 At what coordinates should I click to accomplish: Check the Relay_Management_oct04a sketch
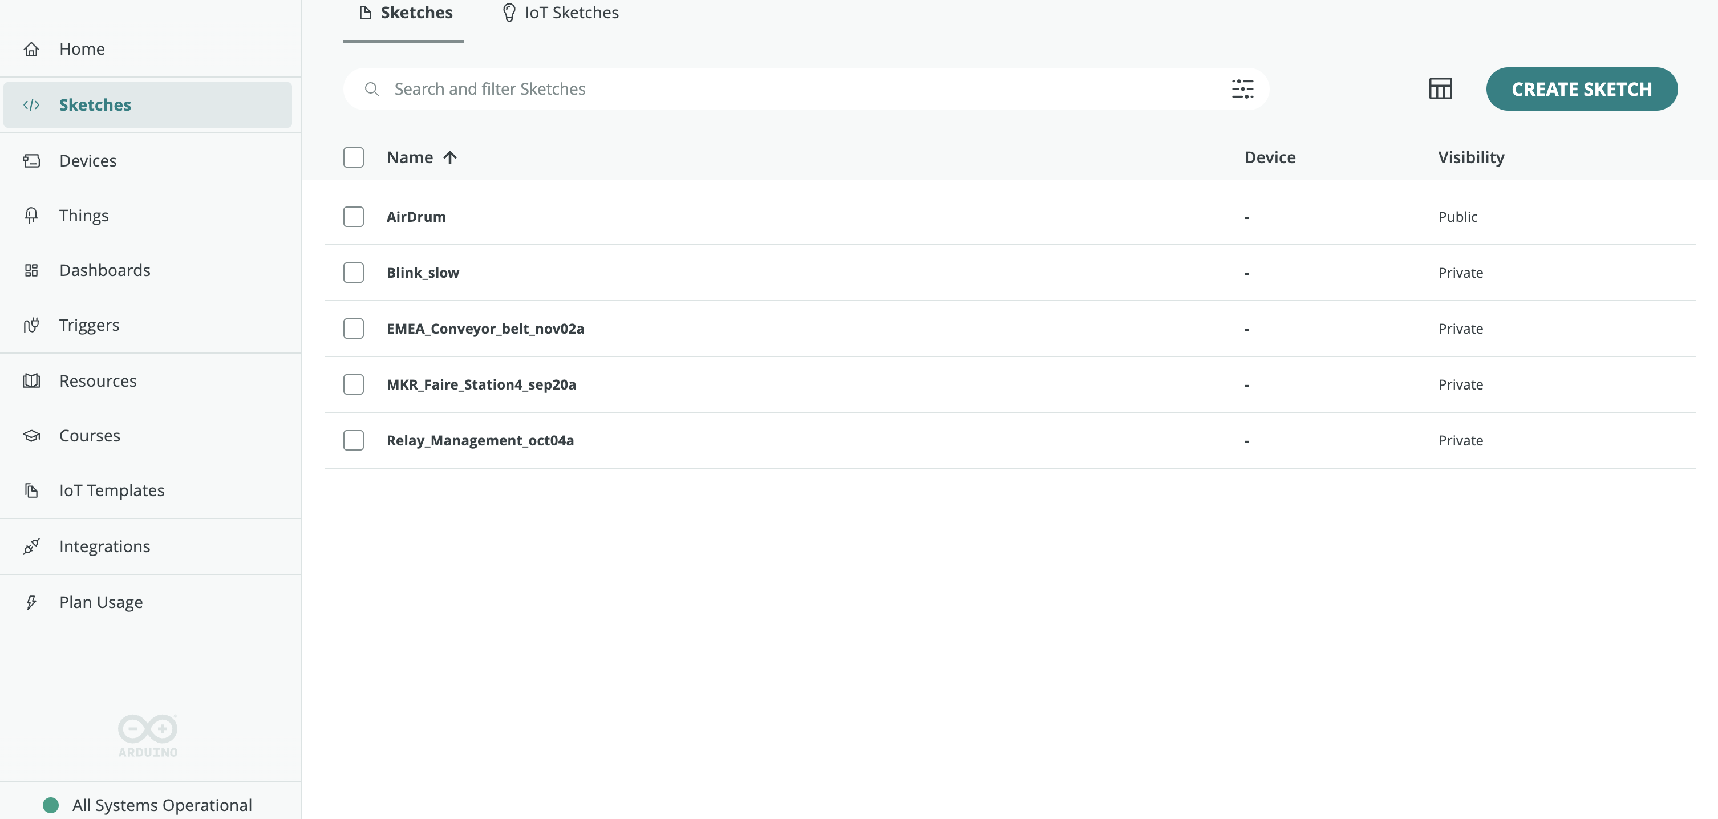pyautogui.click(x=354, y=440)
